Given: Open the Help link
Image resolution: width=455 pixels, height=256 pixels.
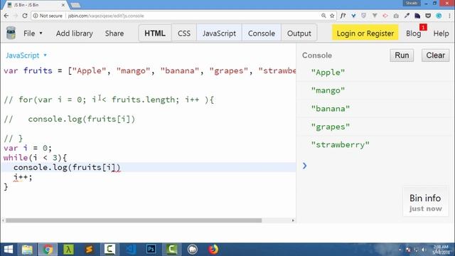Looking at the screenshot, I should coord(441,33).
